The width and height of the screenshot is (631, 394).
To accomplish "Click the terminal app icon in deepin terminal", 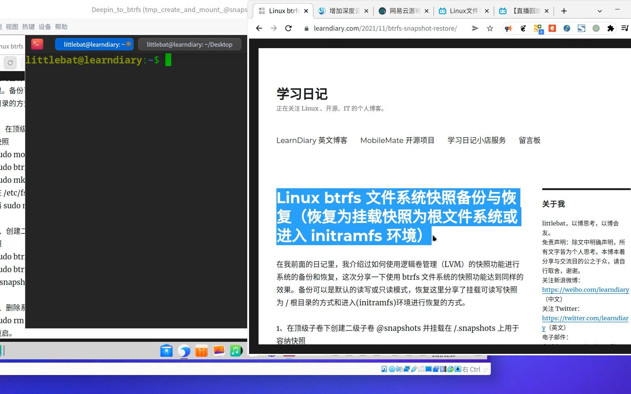I will click(37, 44).
